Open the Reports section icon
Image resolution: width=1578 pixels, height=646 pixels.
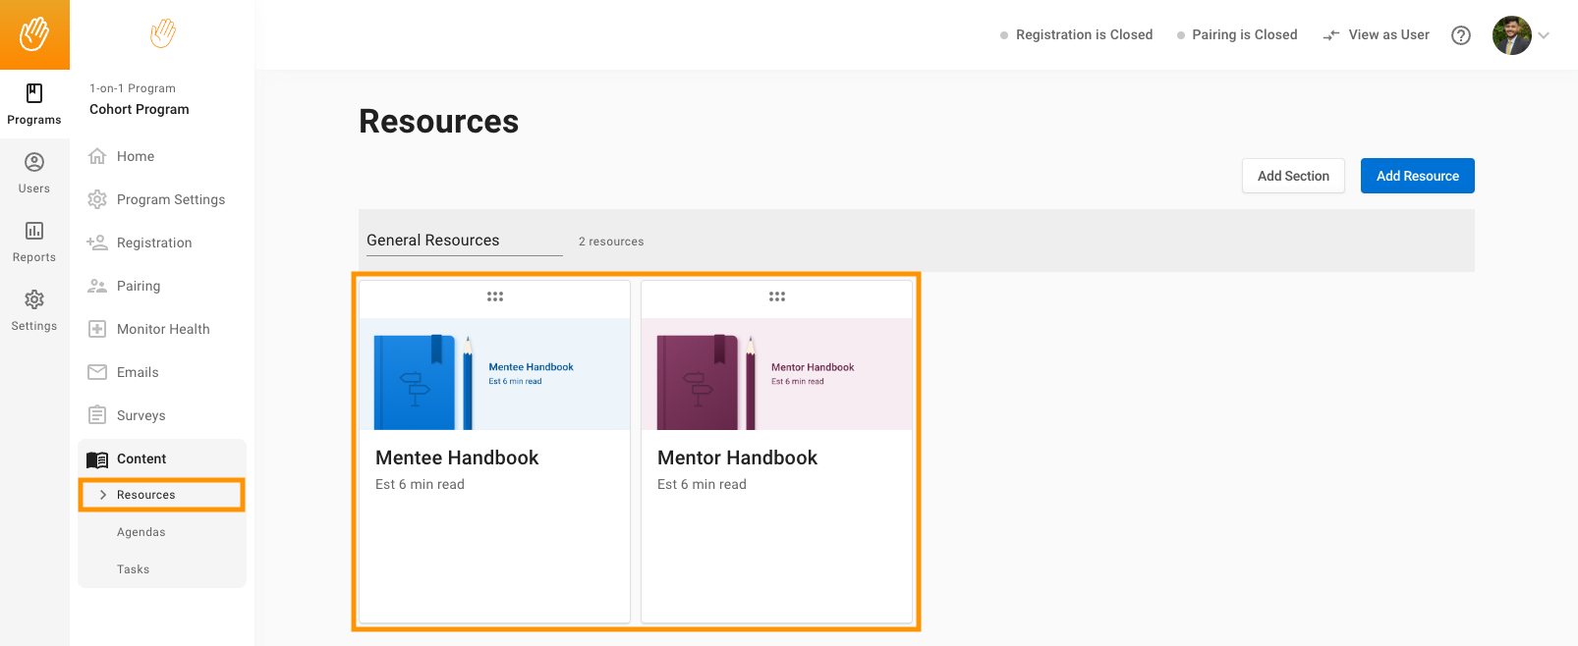click(34, 231)
